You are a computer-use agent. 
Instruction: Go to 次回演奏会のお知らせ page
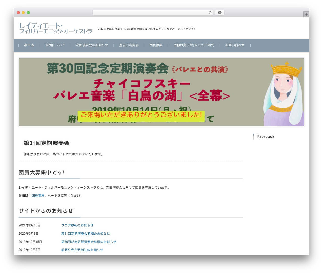click(92, 45)
